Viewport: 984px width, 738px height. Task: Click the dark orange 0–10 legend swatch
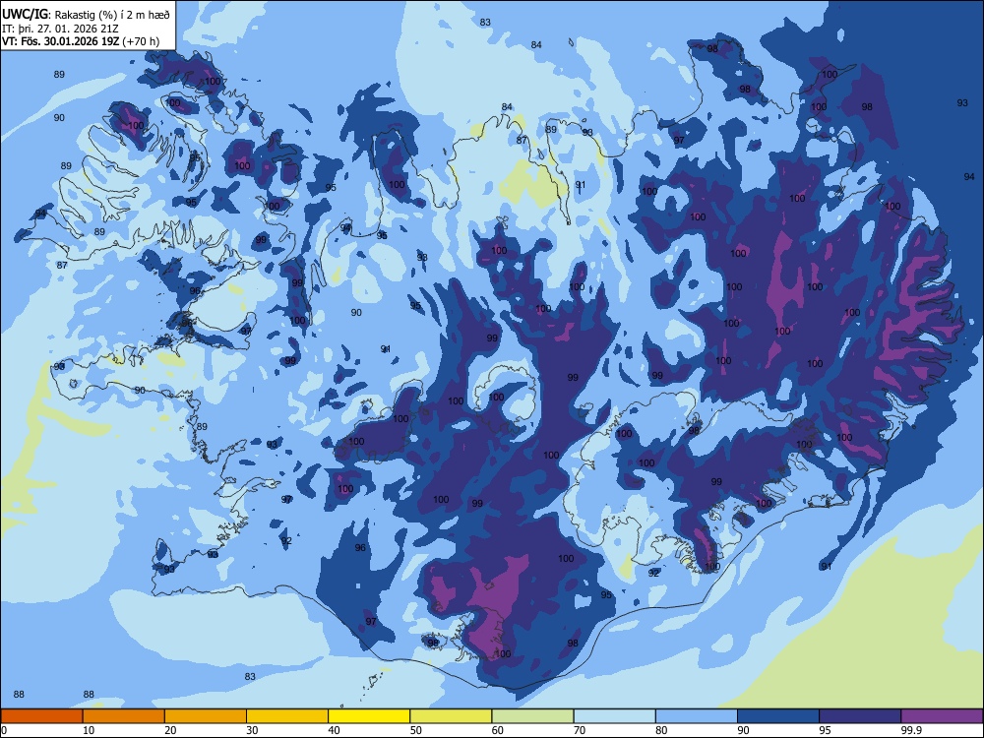coord(41,716)
